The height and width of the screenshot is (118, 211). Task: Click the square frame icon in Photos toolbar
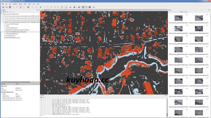182,12
